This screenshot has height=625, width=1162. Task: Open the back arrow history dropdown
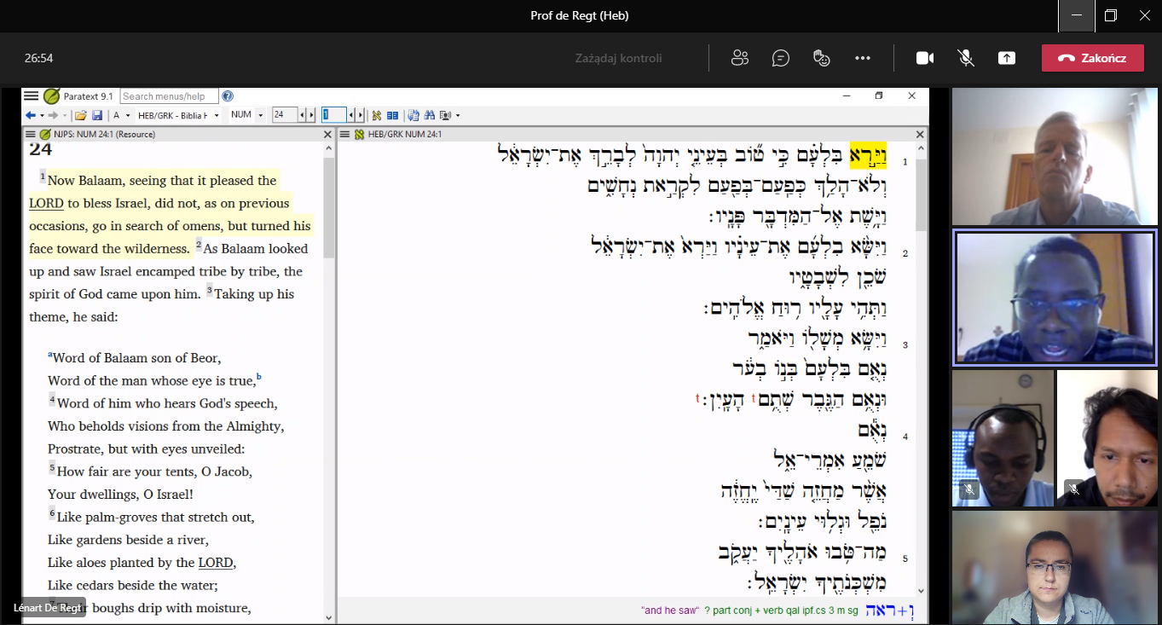[x=41, y=115]
